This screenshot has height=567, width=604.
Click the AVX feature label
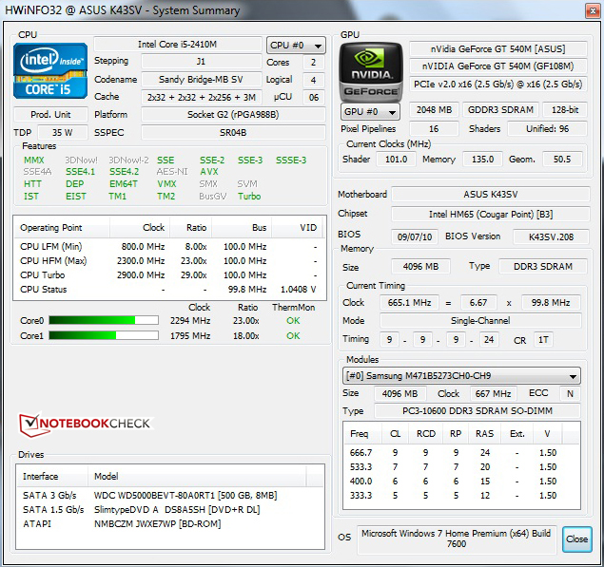(209, 172)
